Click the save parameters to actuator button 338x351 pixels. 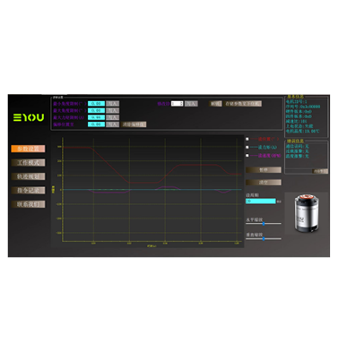tap(243, 104)
